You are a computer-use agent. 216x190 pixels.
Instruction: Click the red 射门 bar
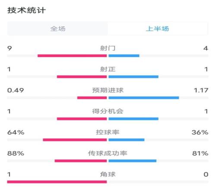tap(72, 56)
